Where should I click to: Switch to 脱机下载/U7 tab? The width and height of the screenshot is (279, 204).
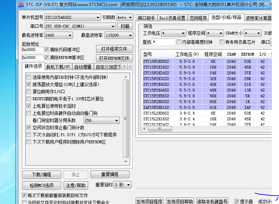coord(58,67)
